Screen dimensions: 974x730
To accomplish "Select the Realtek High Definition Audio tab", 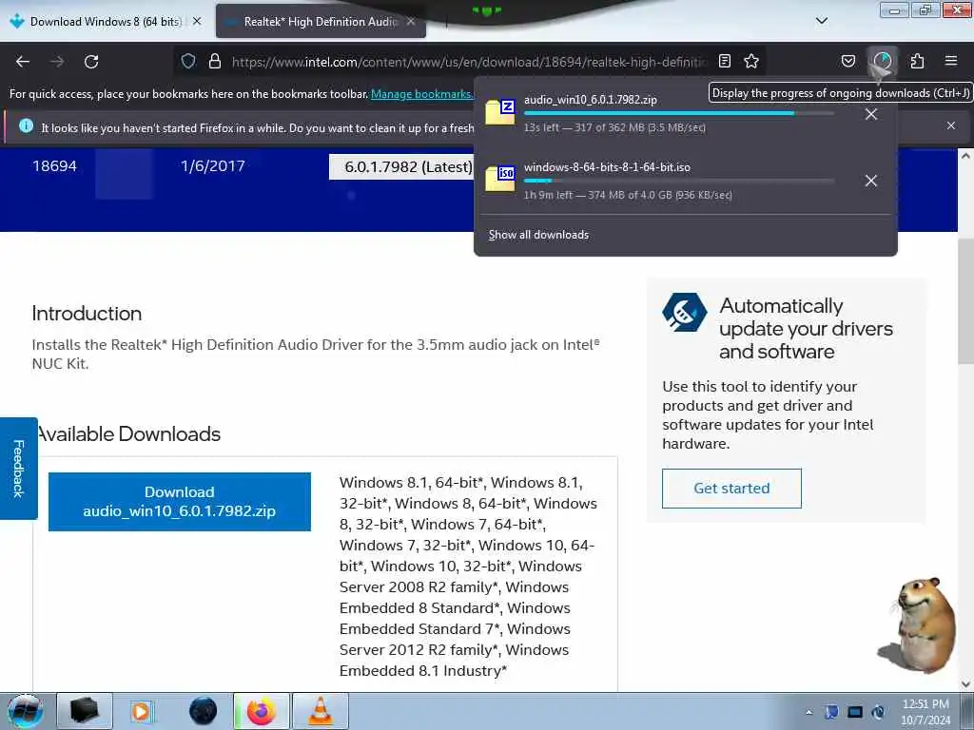I will [320, 21].
